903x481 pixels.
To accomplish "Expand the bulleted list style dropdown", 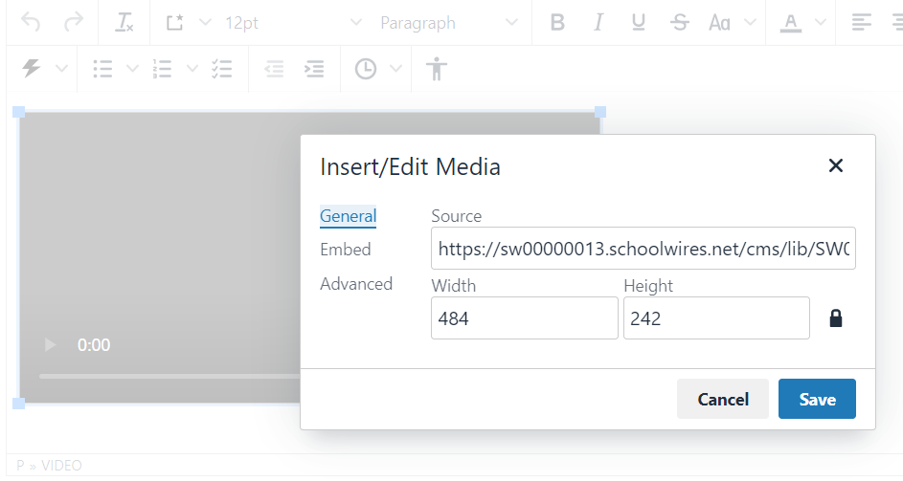I will [132, 69].
